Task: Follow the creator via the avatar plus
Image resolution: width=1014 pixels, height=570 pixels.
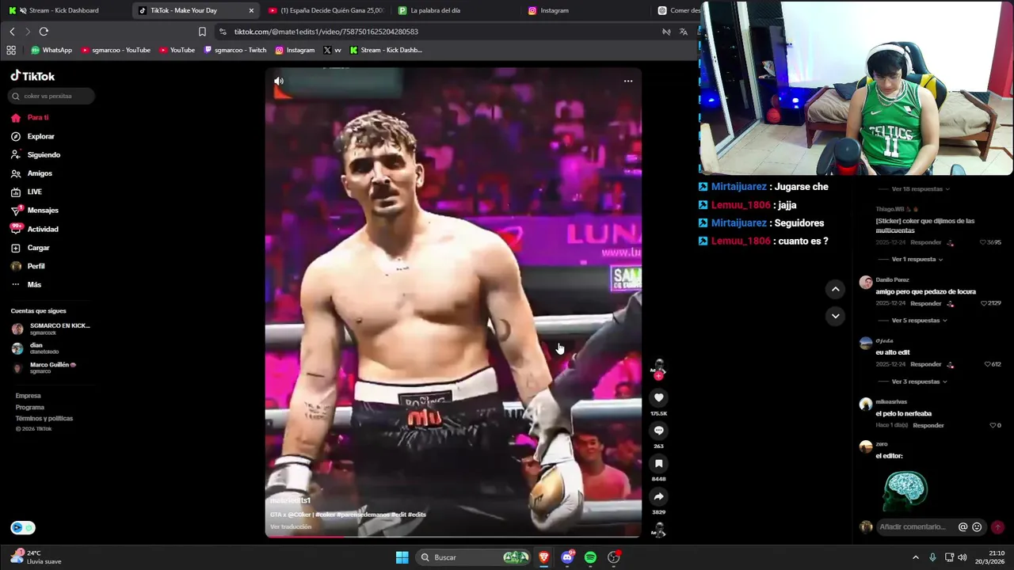Action: coord(658,376)
